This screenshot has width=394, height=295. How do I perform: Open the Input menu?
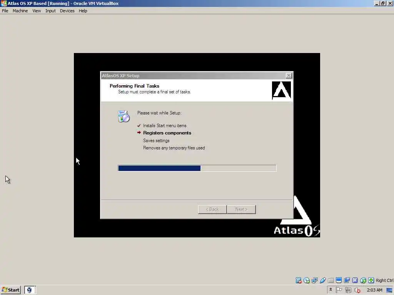50,11
